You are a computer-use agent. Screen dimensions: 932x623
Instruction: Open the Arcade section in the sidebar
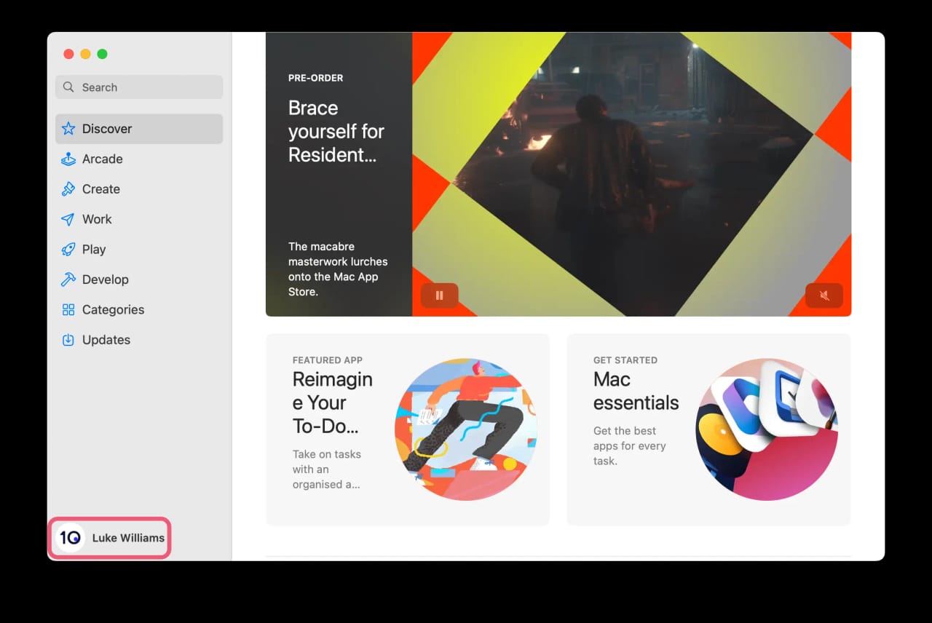pyautogui.click(x=103, y=159)
